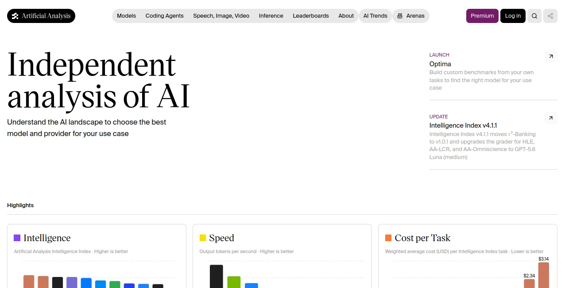Click the Log in button
This screenshot has height=288, width=565.
(513, 16)
